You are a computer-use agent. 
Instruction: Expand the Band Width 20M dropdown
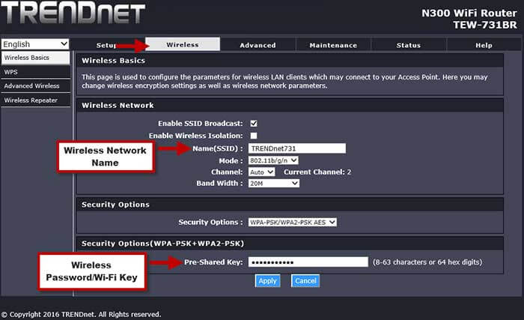(273, 183)
